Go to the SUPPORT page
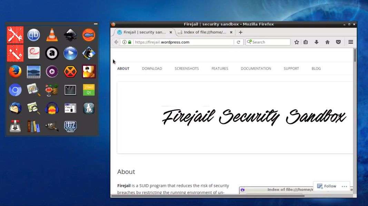Screen dimensions: 368x206 [291, 68]
